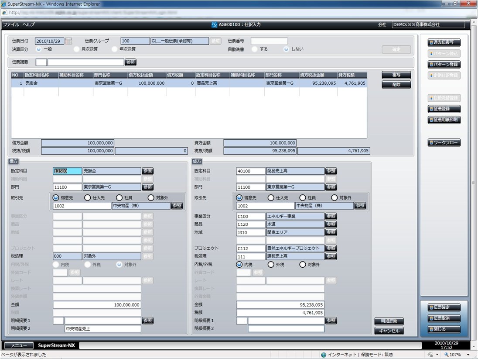This screenshot has height=359, width=478.
Task: Click the 会社 field DEMO:SS商事株式会社
Action: click(x=428, y=25)
